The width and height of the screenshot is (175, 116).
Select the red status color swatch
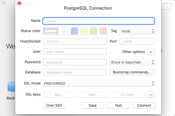(x=103, y=31)
